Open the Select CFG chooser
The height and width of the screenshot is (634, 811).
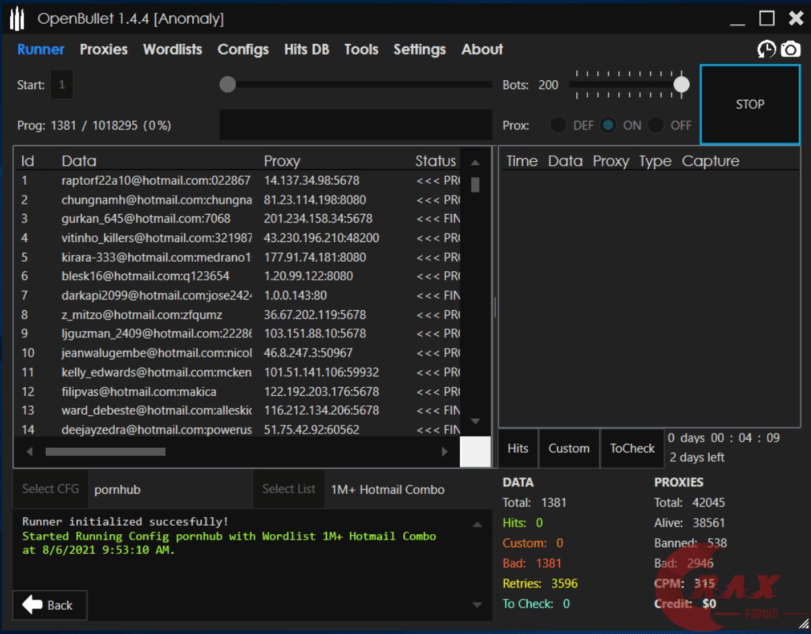[x=51, y=489]
